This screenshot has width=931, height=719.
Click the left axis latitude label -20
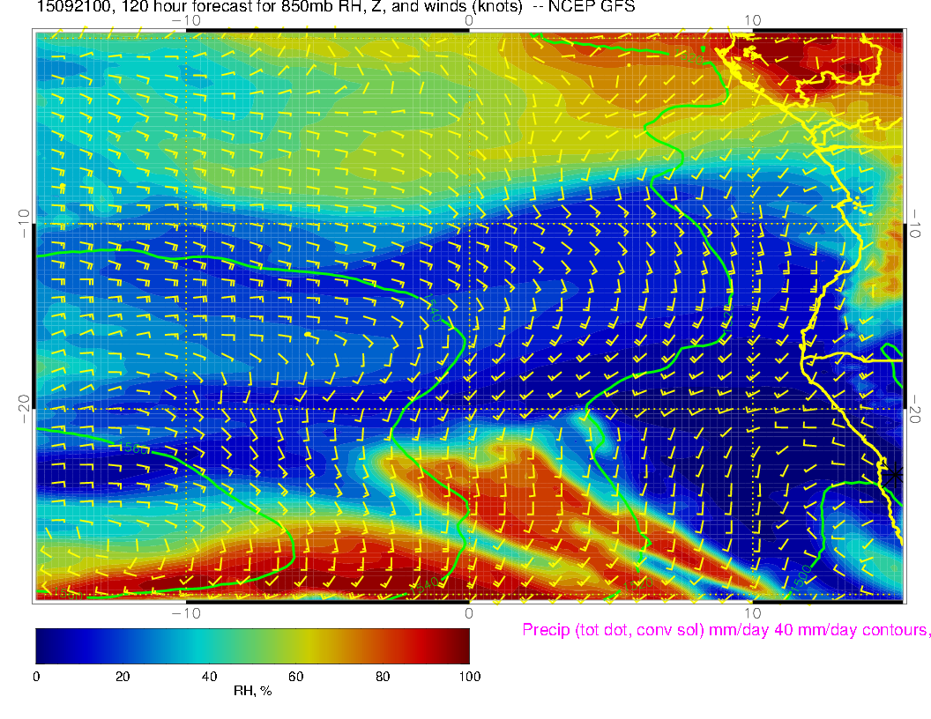pos(24,409)
